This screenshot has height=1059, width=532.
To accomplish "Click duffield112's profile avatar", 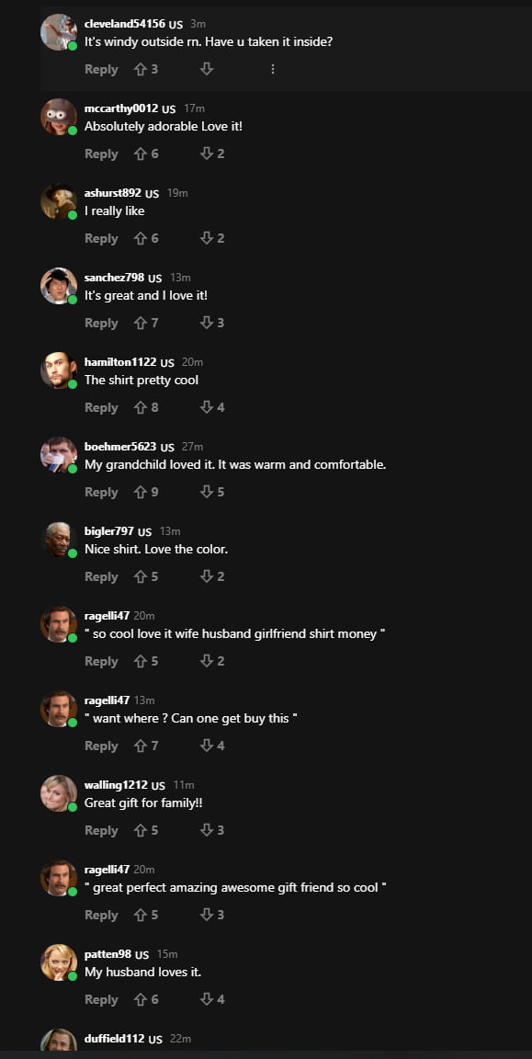I will point(58,1048).
